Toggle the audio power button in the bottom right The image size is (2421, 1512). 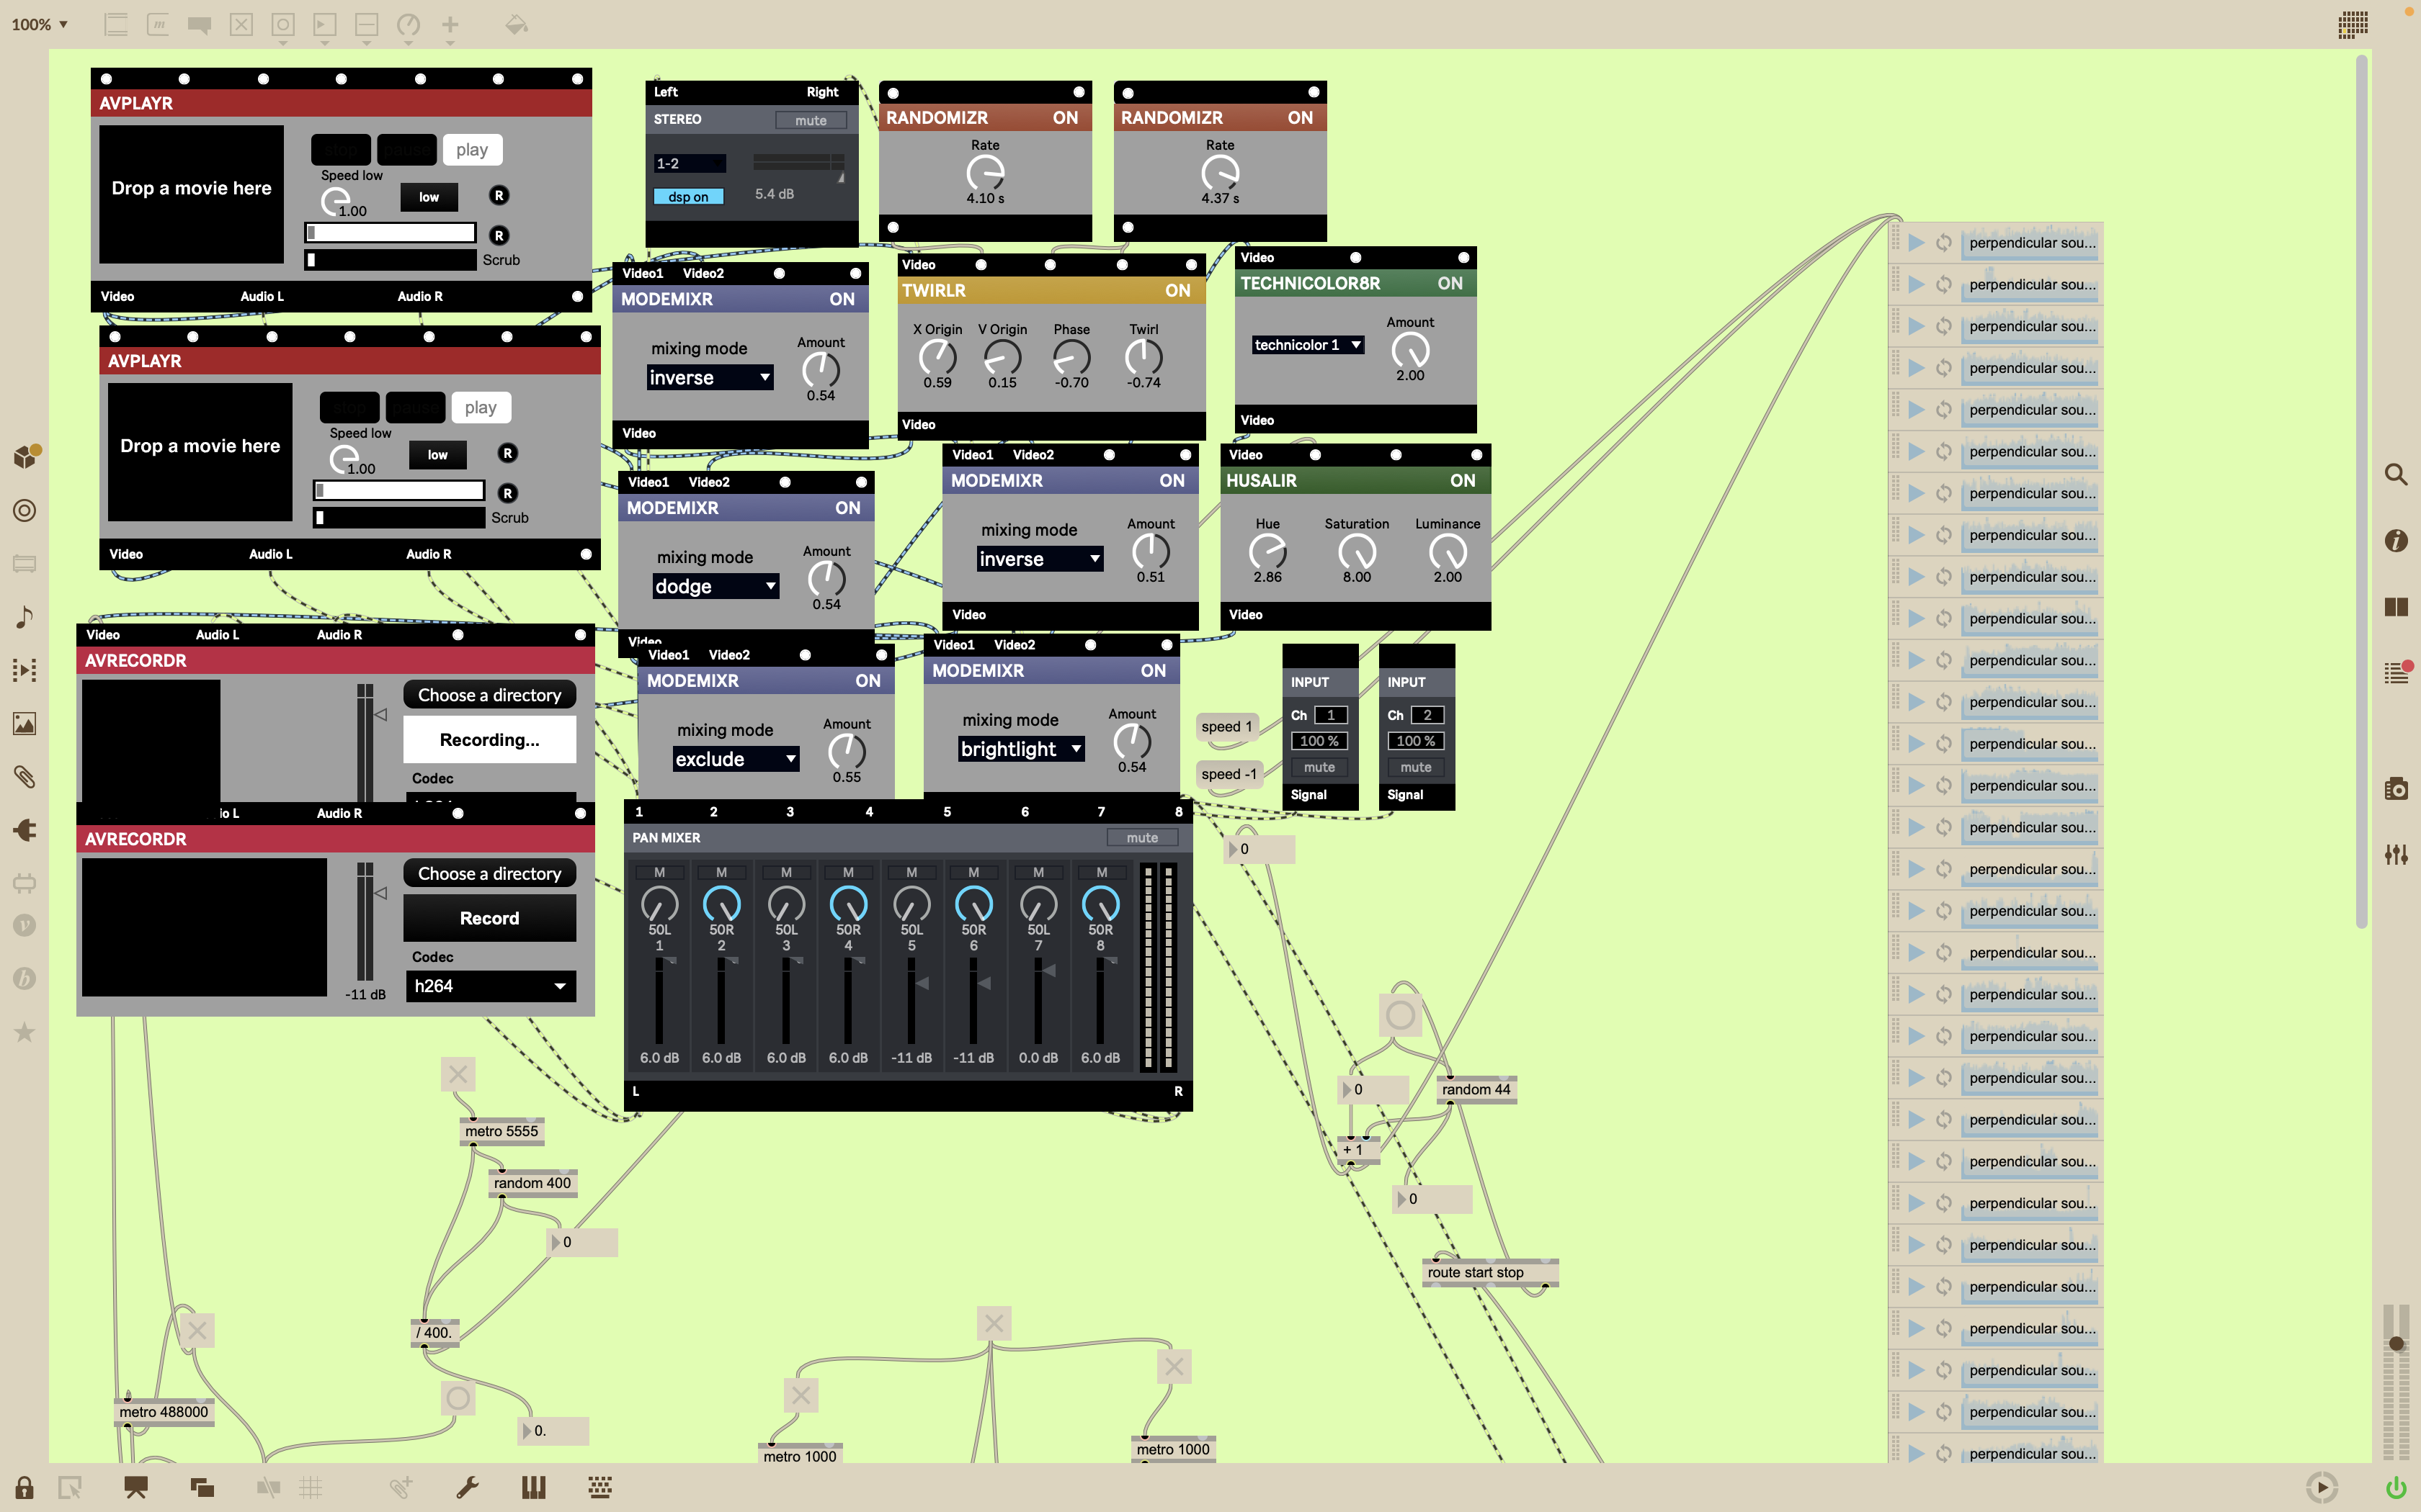(x=2396, y=1488)
